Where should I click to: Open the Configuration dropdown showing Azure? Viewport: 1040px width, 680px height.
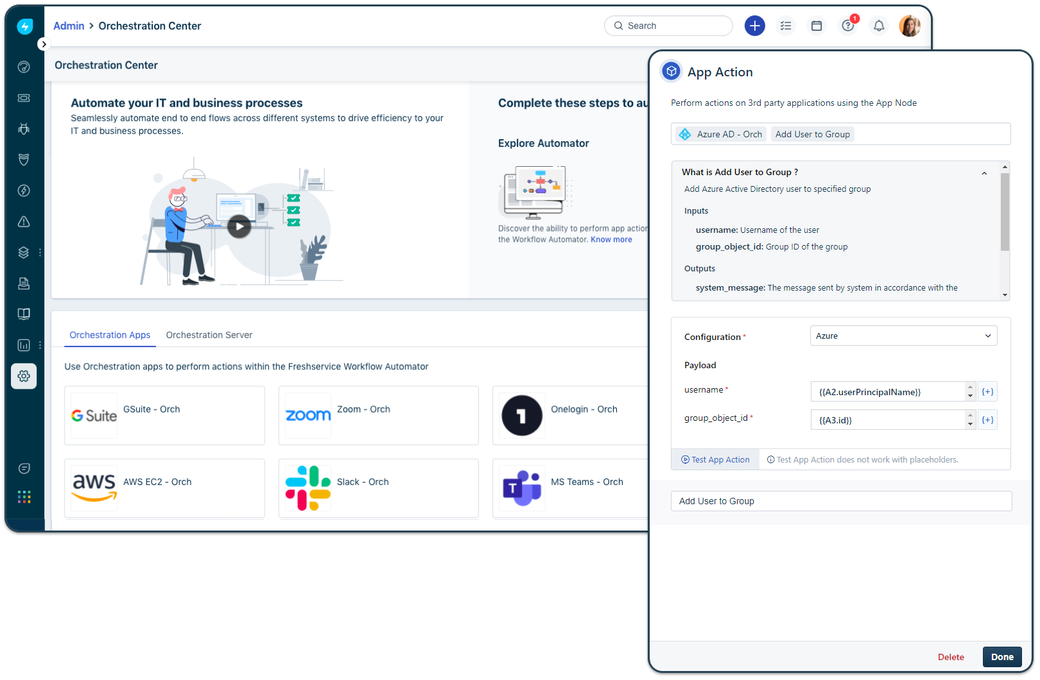(903, 336)
